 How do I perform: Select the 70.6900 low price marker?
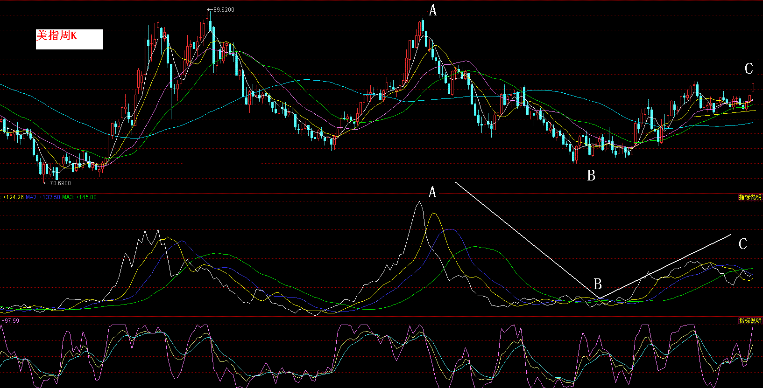[60, 183]
